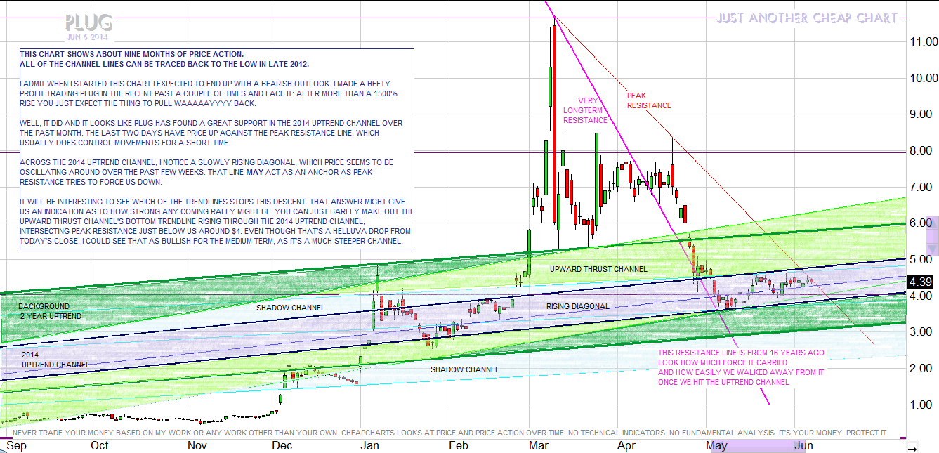Click the price scale down arrow
939x453 pixels.
tap(932, 249)
